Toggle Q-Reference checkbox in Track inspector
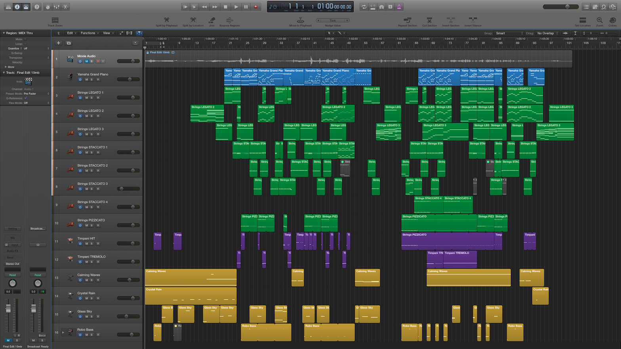Viewport: 621px width, 349px height. click(x=26, y=98)
